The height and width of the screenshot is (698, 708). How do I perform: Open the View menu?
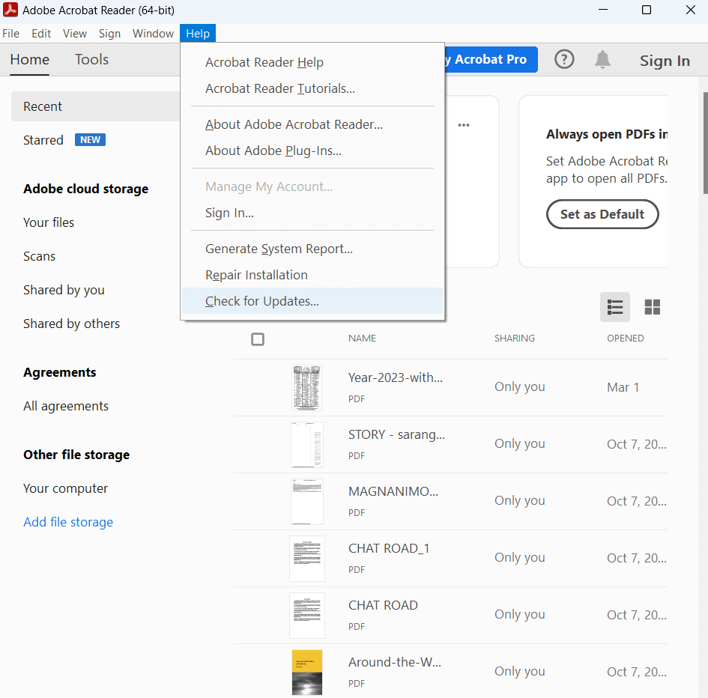click(75, 34)
